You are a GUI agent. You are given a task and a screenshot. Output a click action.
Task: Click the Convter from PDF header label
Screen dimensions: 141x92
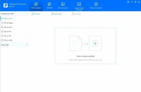pyautogui.click(x=7, y=14)
